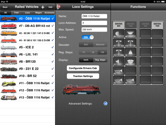
Task: Activate the F6 weight function icon
Action: pos(130,52)
